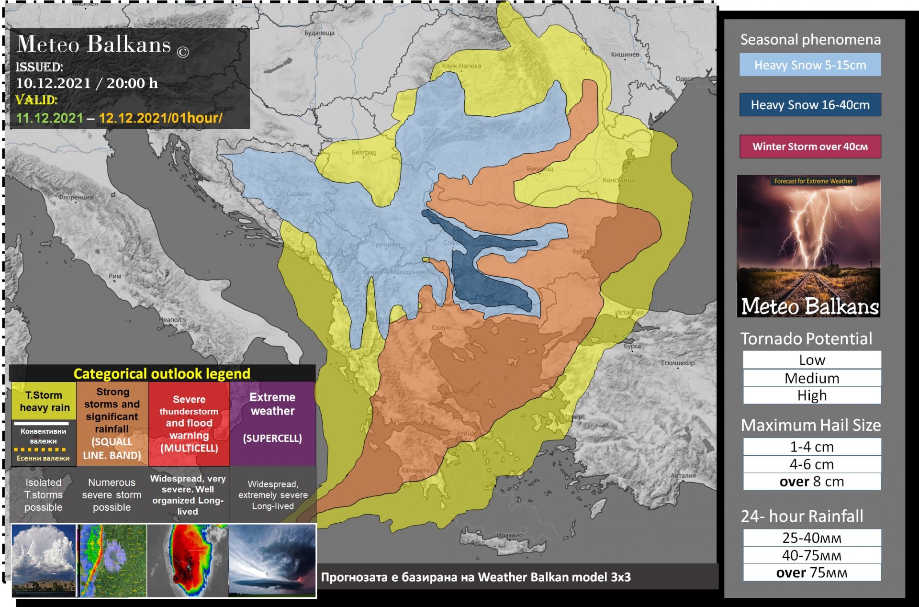The image size is (919, 607).
Task: Click the supercell storm photo thumbnail
Action: click(272, 560)
